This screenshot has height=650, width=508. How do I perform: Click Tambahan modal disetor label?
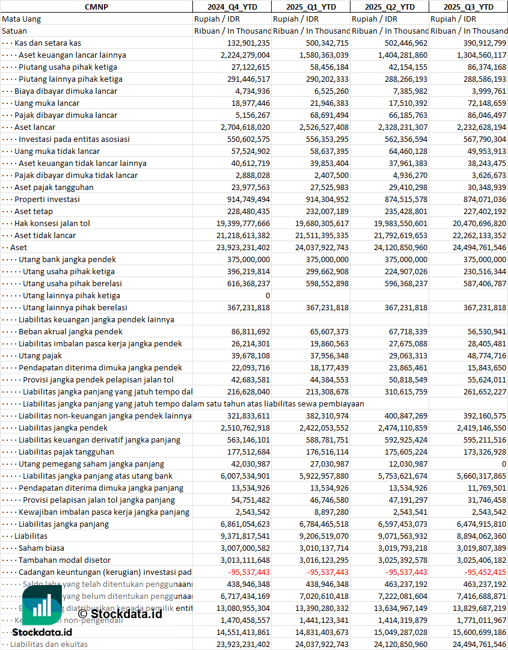(65, 560)
